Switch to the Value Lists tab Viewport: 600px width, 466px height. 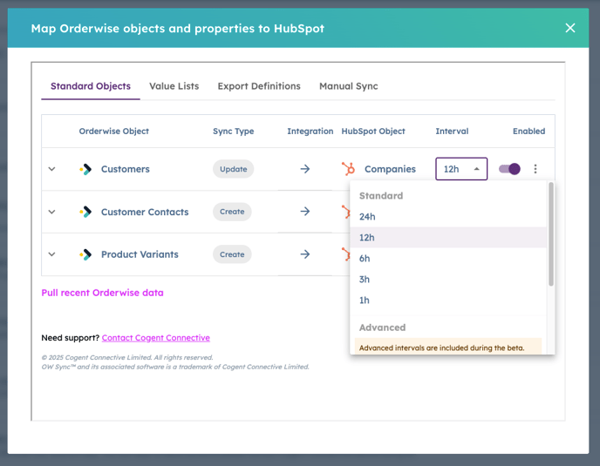coord(174,86)
